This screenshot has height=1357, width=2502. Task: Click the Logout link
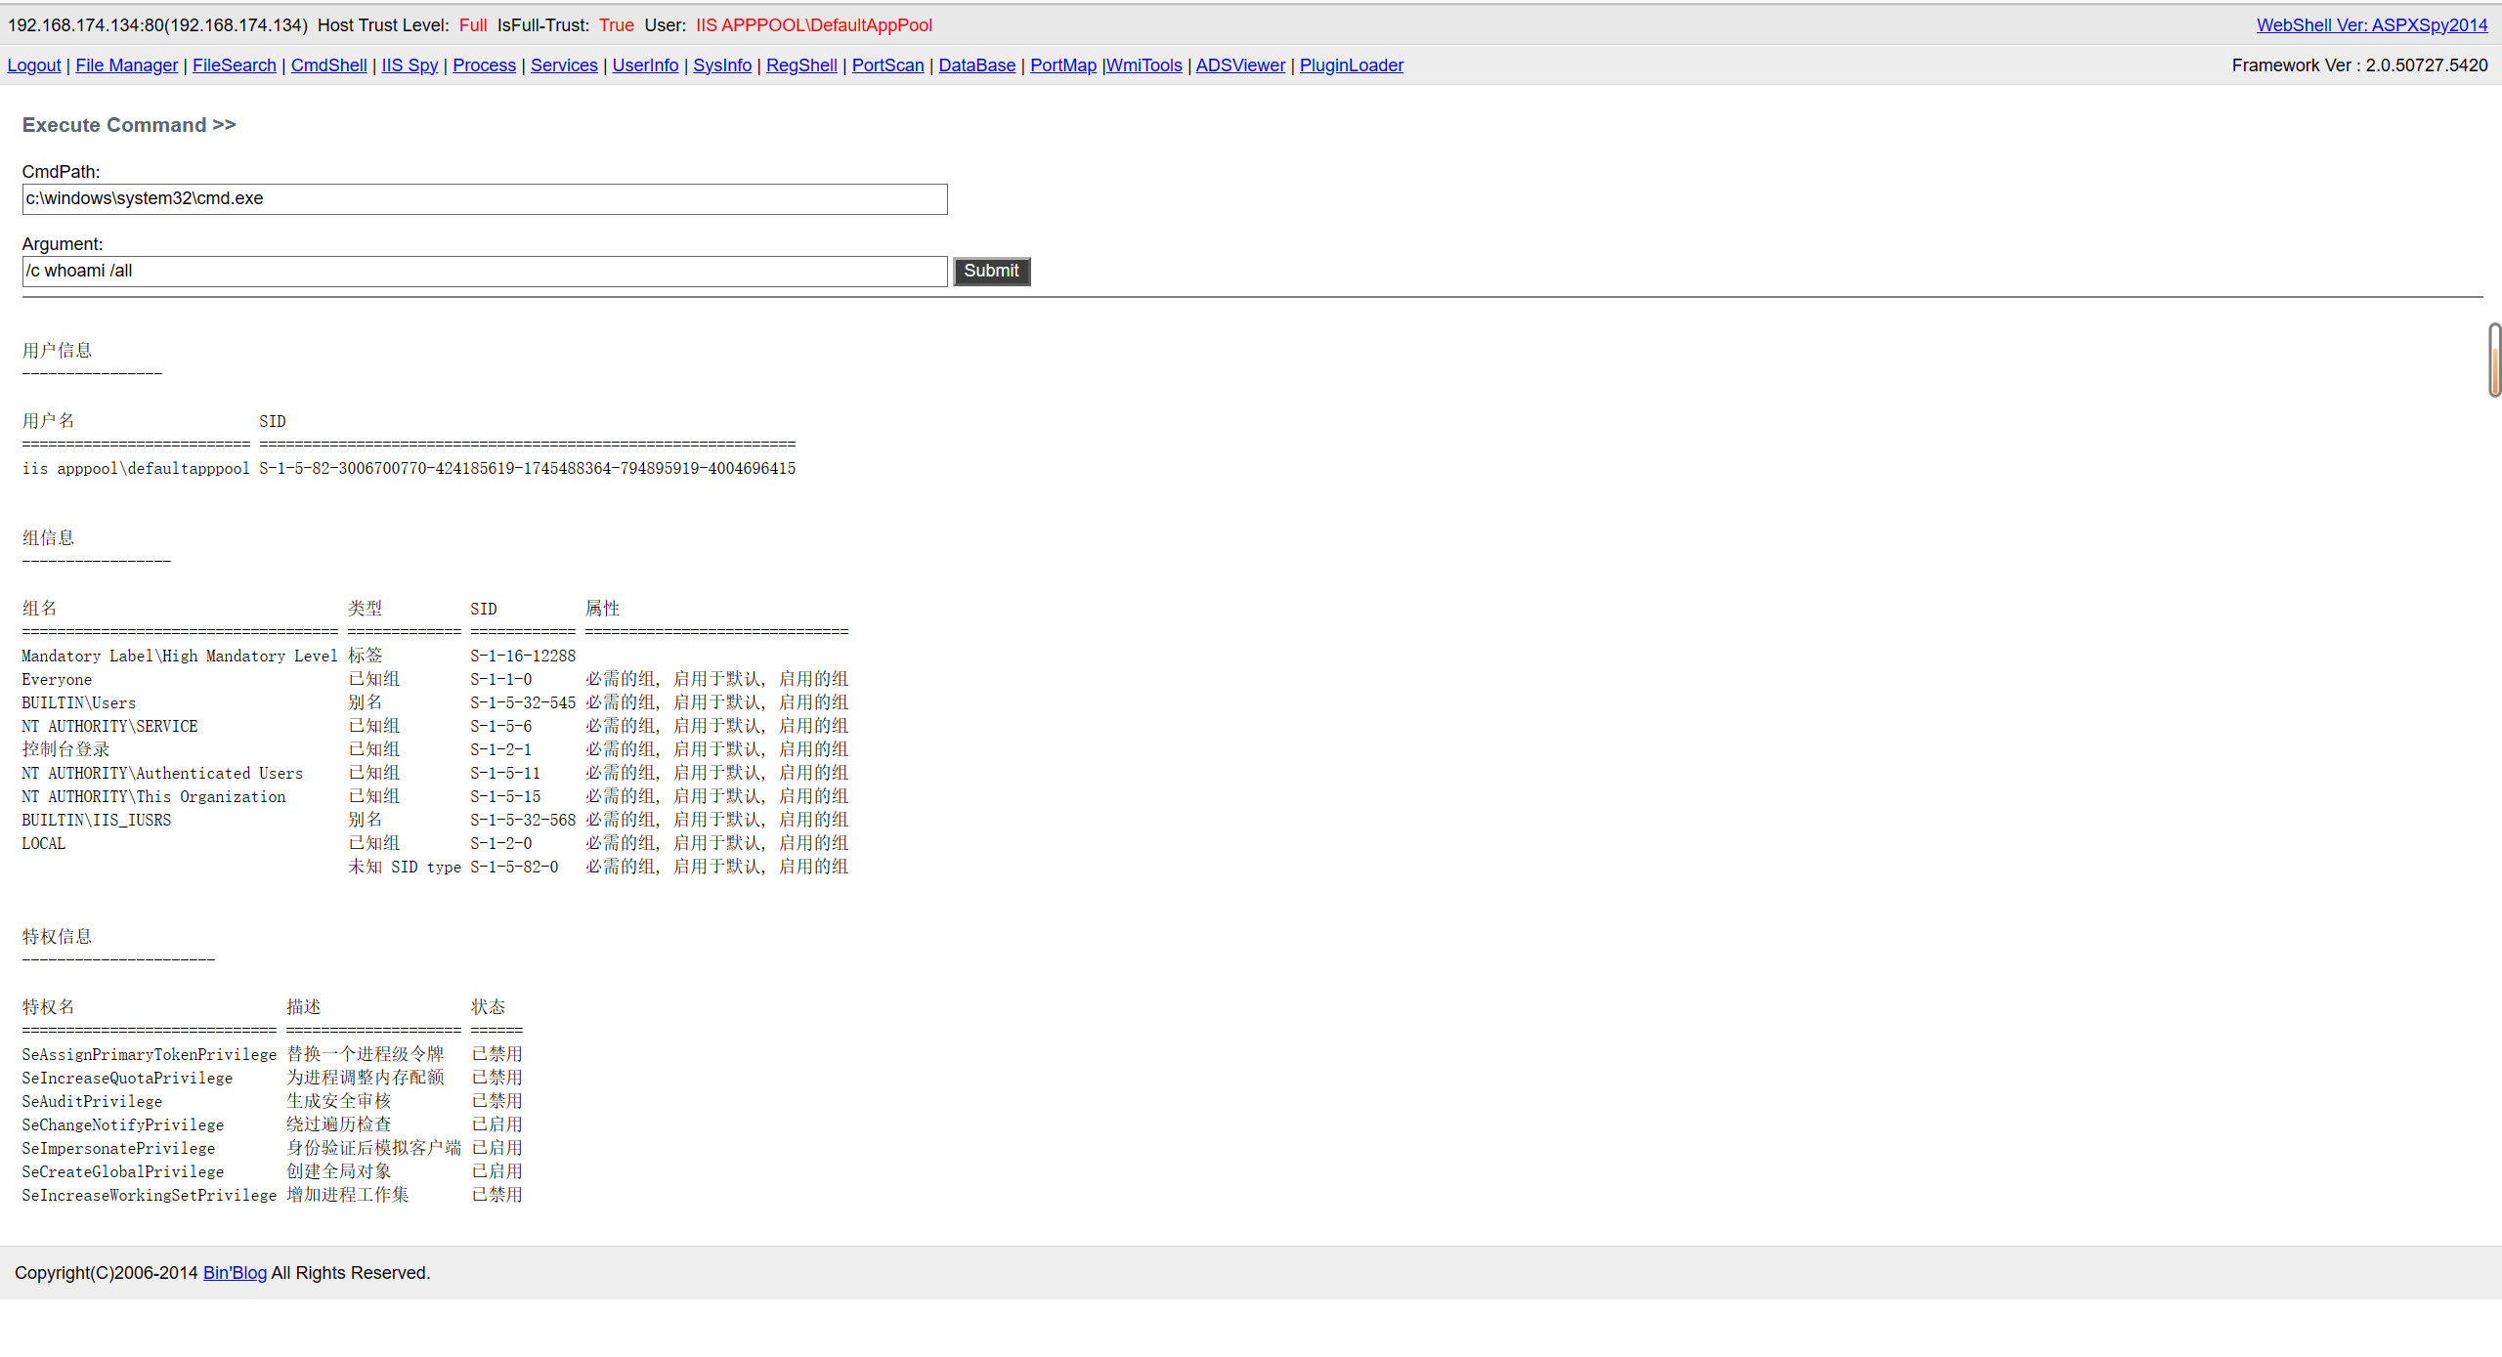(x=34, y=65)
